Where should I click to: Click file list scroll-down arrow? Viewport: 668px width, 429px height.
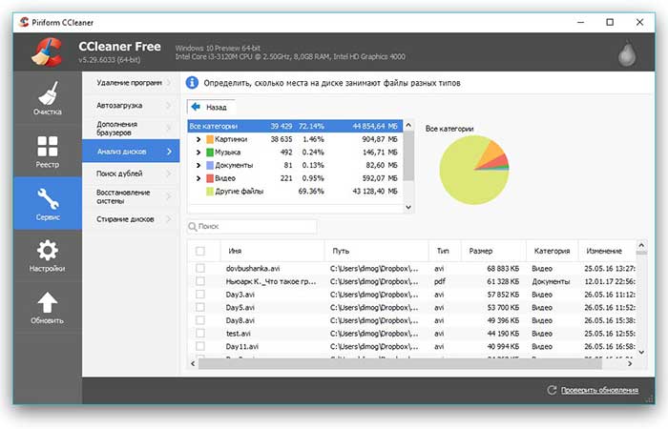coord(641,353)
